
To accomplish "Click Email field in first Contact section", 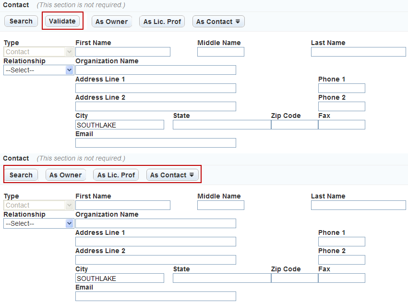I will (156, 143).
